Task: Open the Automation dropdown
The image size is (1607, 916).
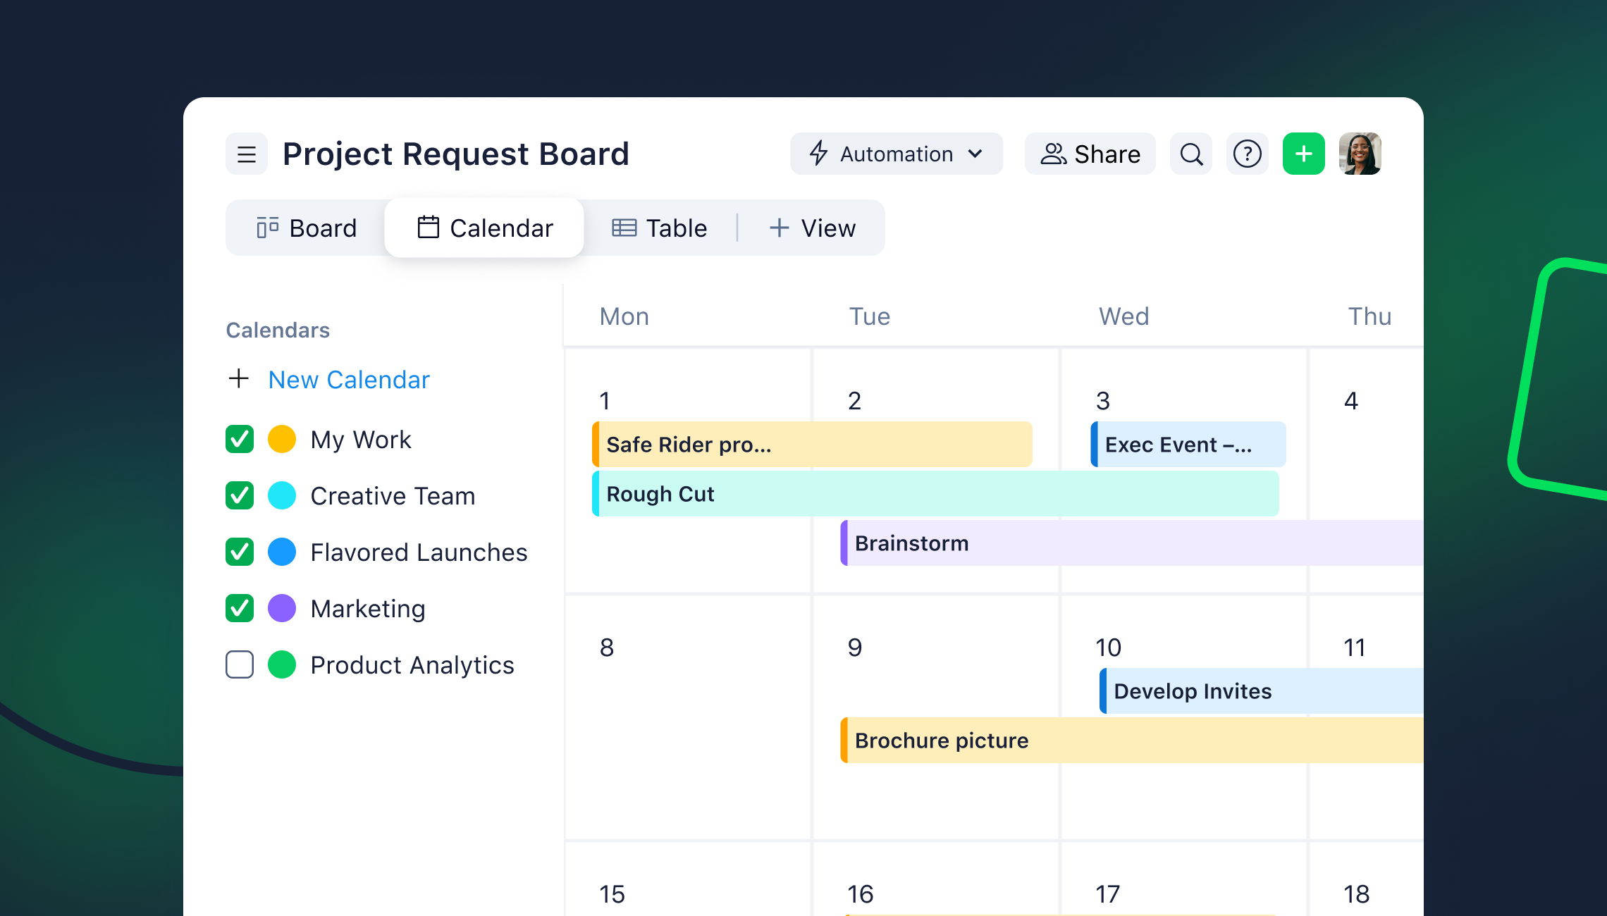Action: (896, 154)
